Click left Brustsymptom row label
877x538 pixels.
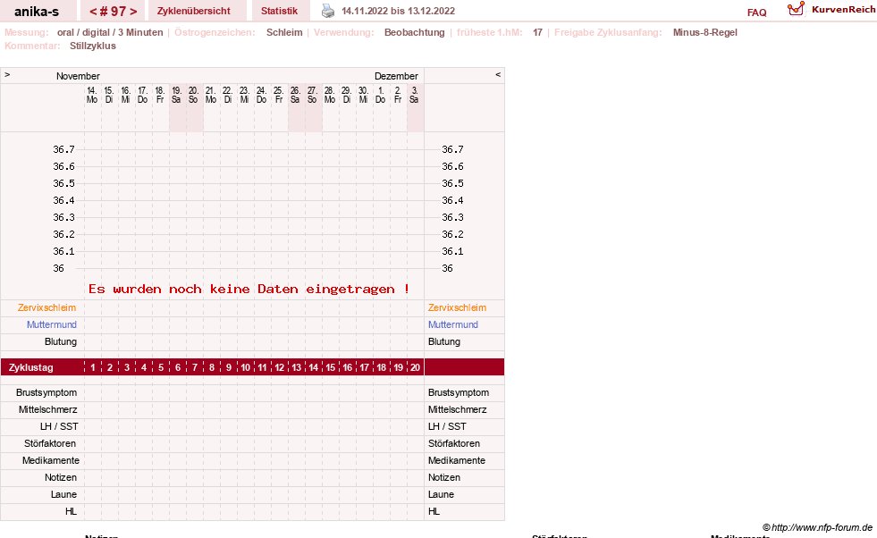tap(46, 392)
